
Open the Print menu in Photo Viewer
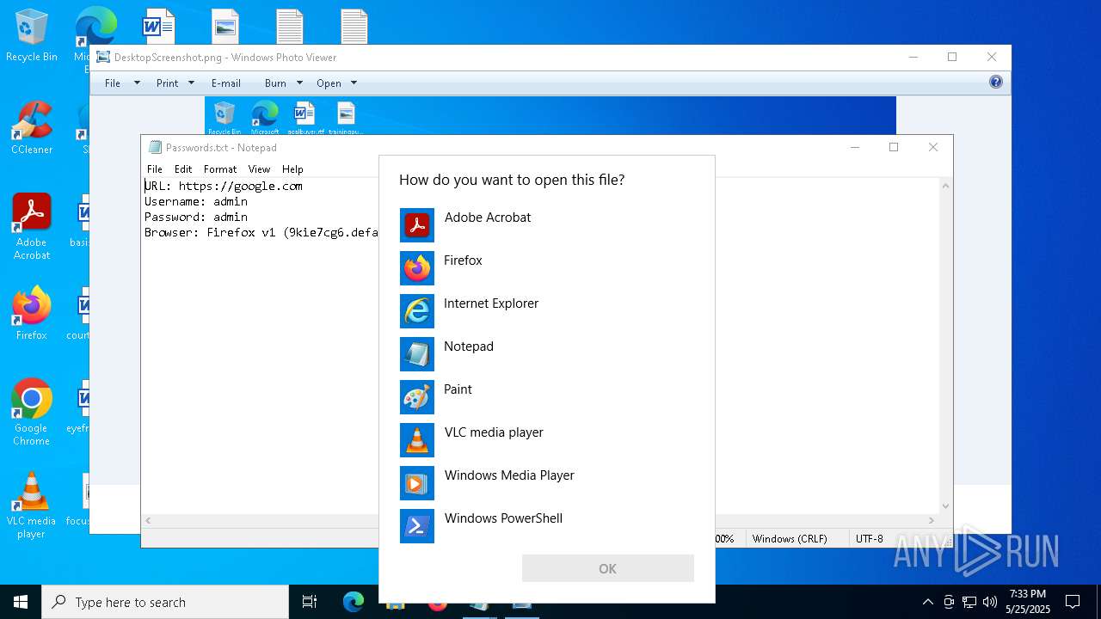[x=167, y=83]
